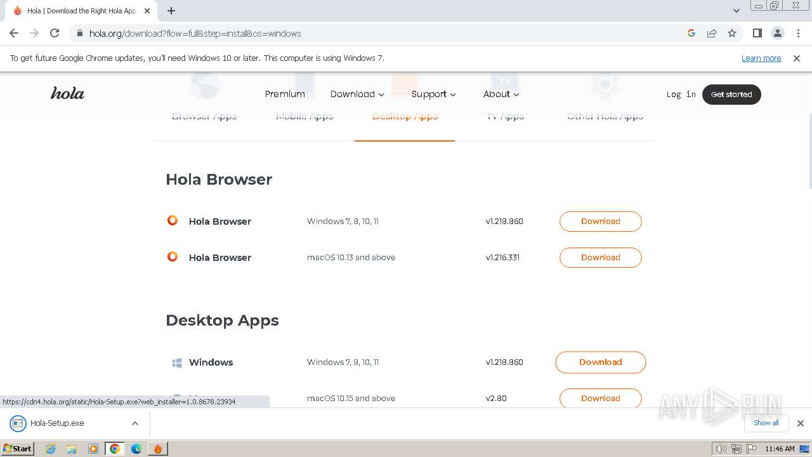This screenshot has height=457, width=812.
Task: Click the network tray icon
Action: pos(737,449)
